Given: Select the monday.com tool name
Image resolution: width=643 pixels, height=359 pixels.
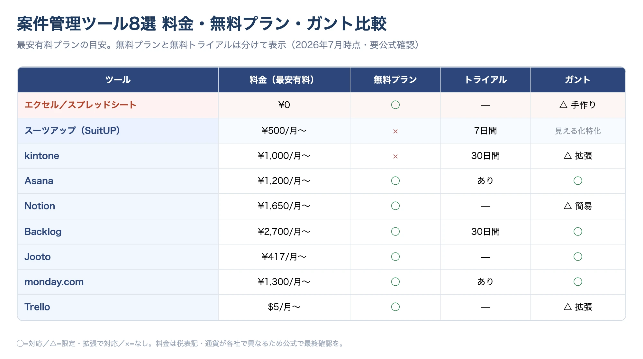Looking at the screenshot, I should click(54, 282).
